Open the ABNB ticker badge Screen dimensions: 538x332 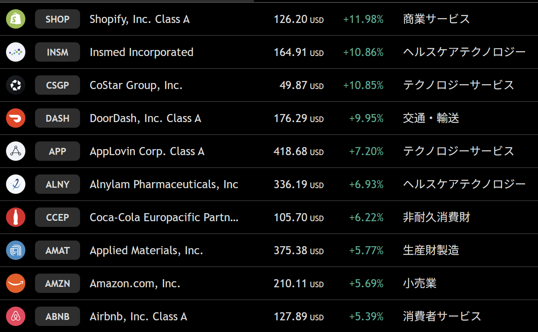click(x=58, y=316)
